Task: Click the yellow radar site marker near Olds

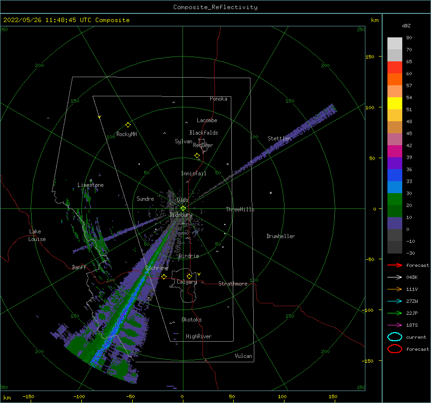Action: (183, 208)
